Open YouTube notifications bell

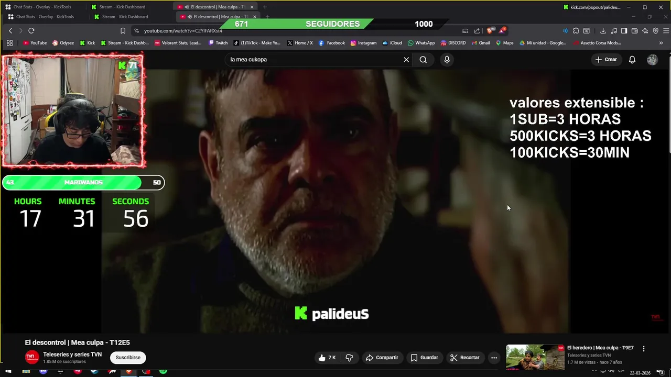tap(632, 60)
